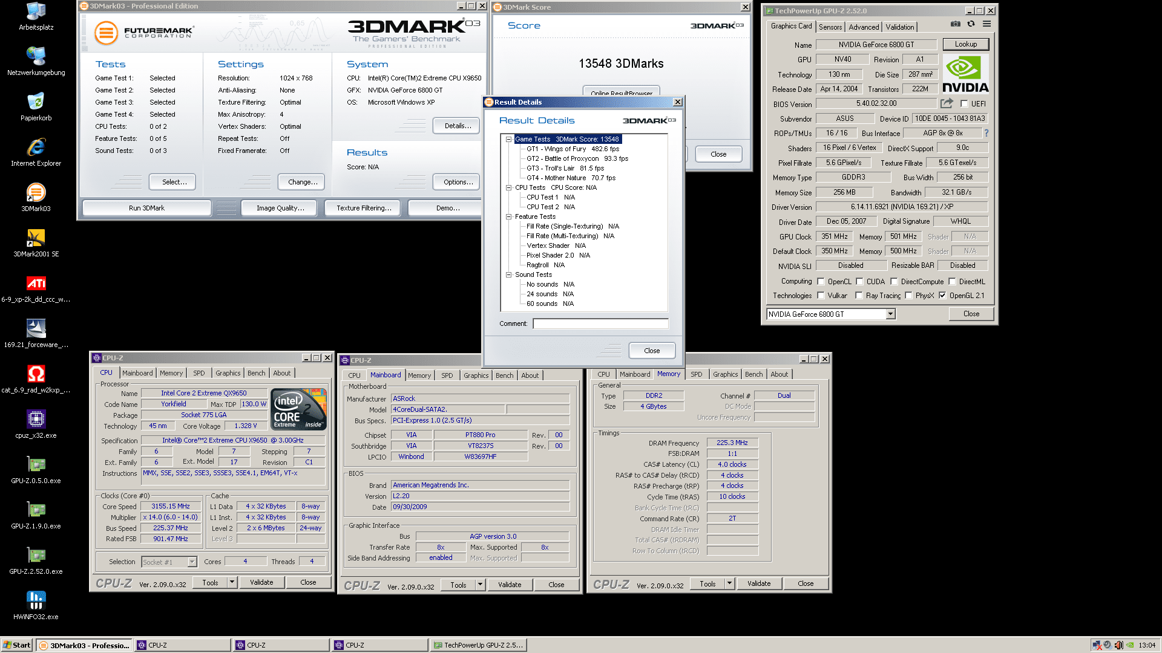
Task: Open the GPU selection dropdown in GPU-Z
Action: [890, 314]
